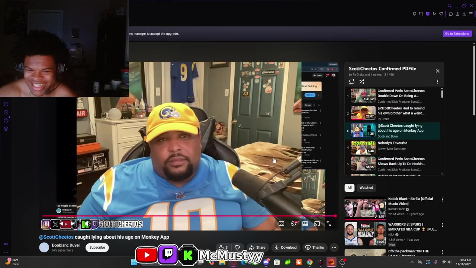
Task: Open the sidebar settings gear icon
Action: 6,129
